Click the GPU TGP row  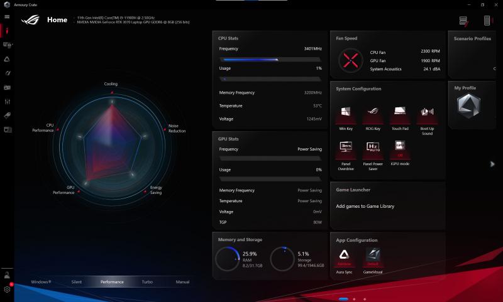[270, 222]
